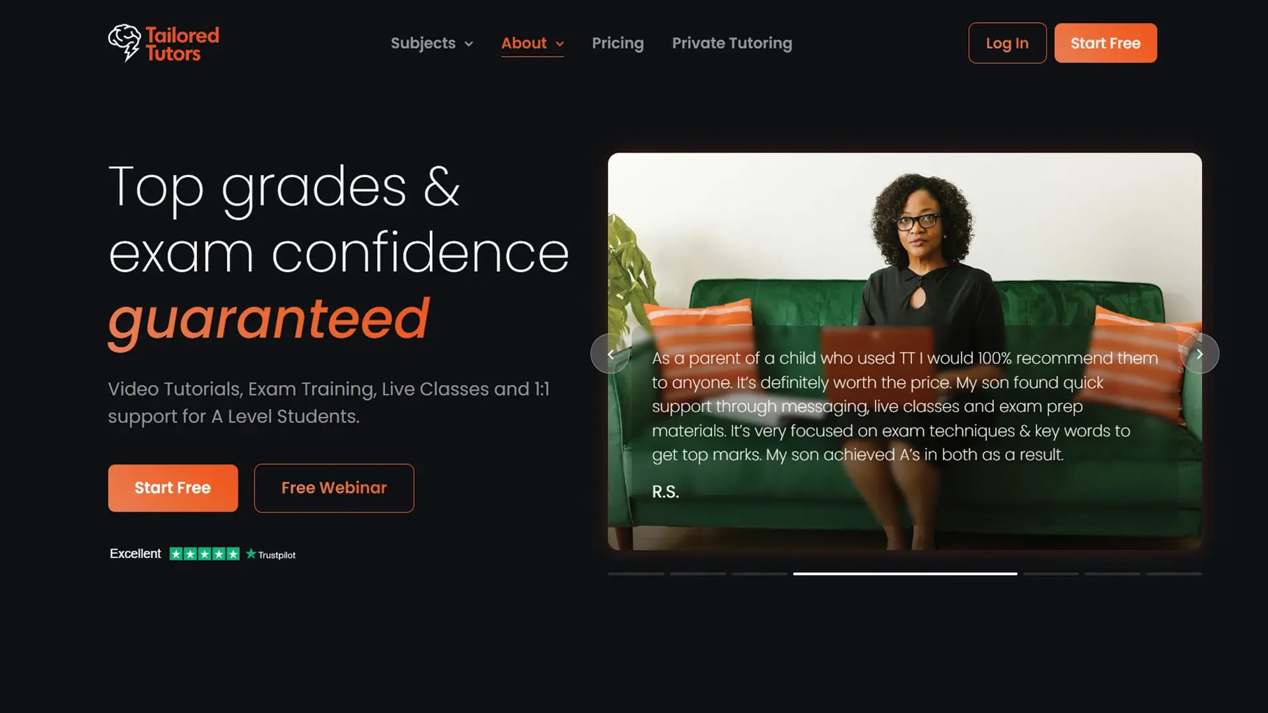Screen dimensions: 1268x713
Task: Select the second carousel slide indicator
Action: pyautogui.click(x=698, y=574)
